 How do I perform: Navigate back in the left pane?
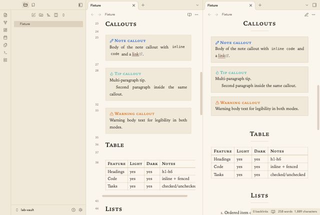pos(92,14)
